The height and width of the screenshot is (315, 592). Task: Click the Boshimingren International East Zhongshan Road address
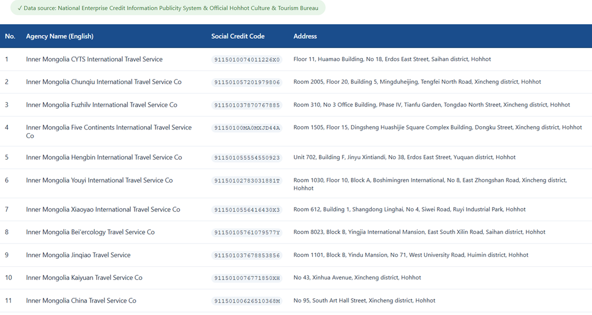[x=430, y=184]
